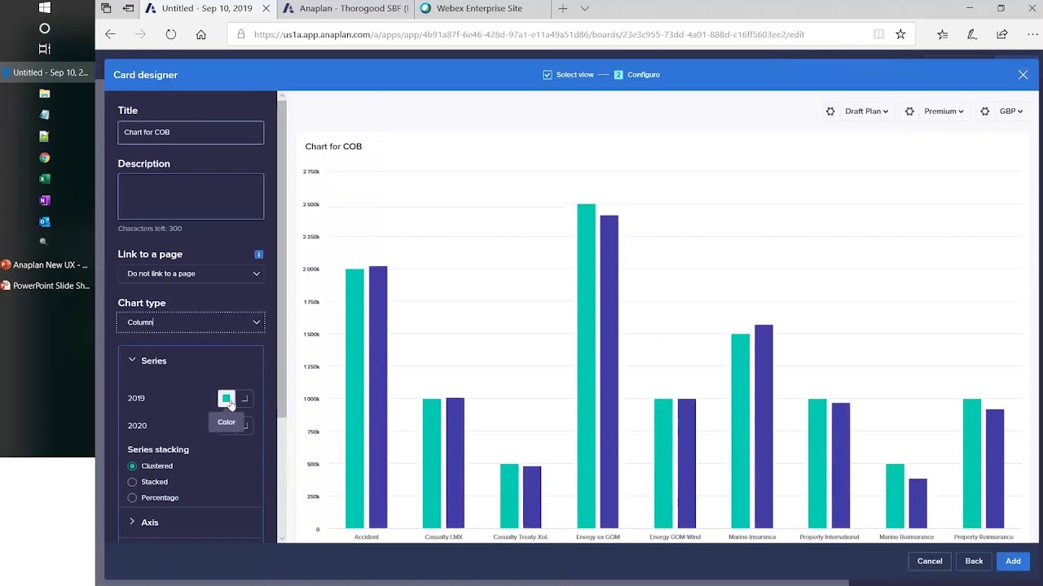
Task: Switch to the Anaplan - Thorogood SBF tab
Action: click(x=346, y=8)
